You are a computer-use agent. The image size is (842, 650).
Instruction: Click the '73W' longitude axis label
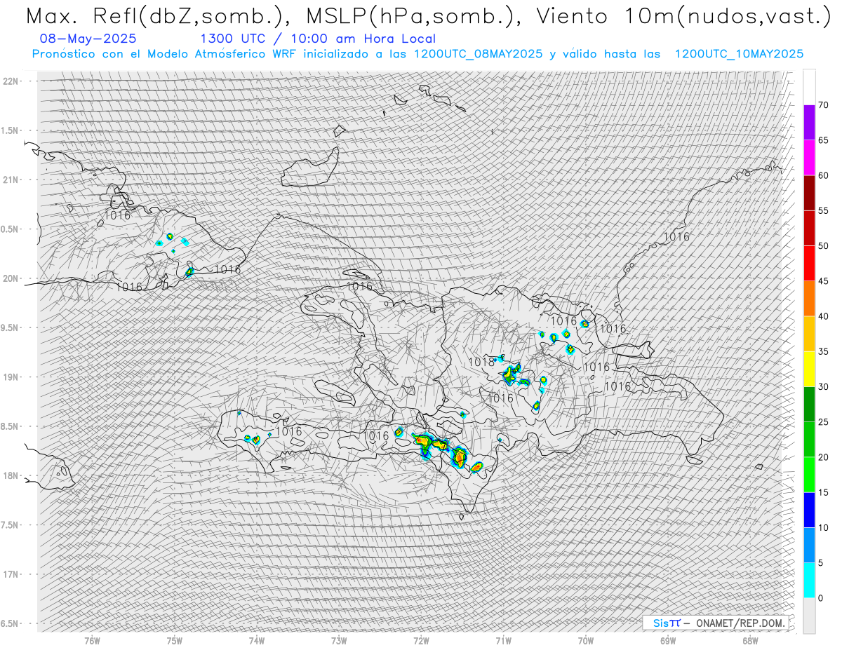pos(339,640)
